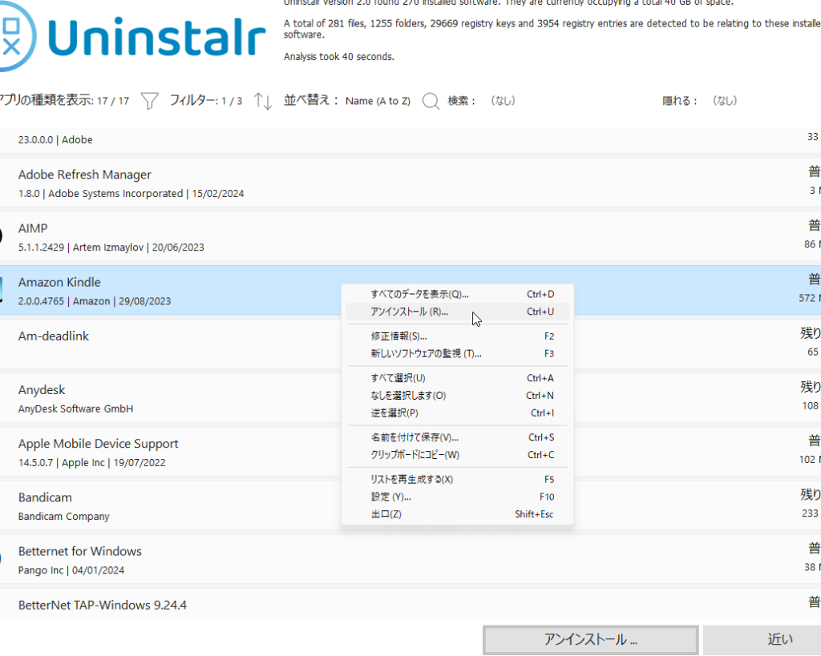
Task: Select the Amazon Kindle row
Action: pyautogui.click(x=410, y=290)
